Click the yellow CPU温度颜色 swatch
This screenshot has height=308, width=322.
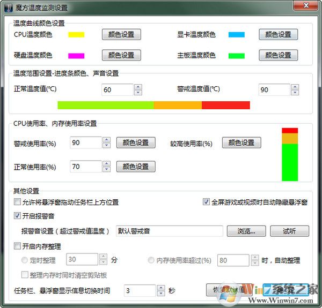pyautogui.click(x=76, y=35)
